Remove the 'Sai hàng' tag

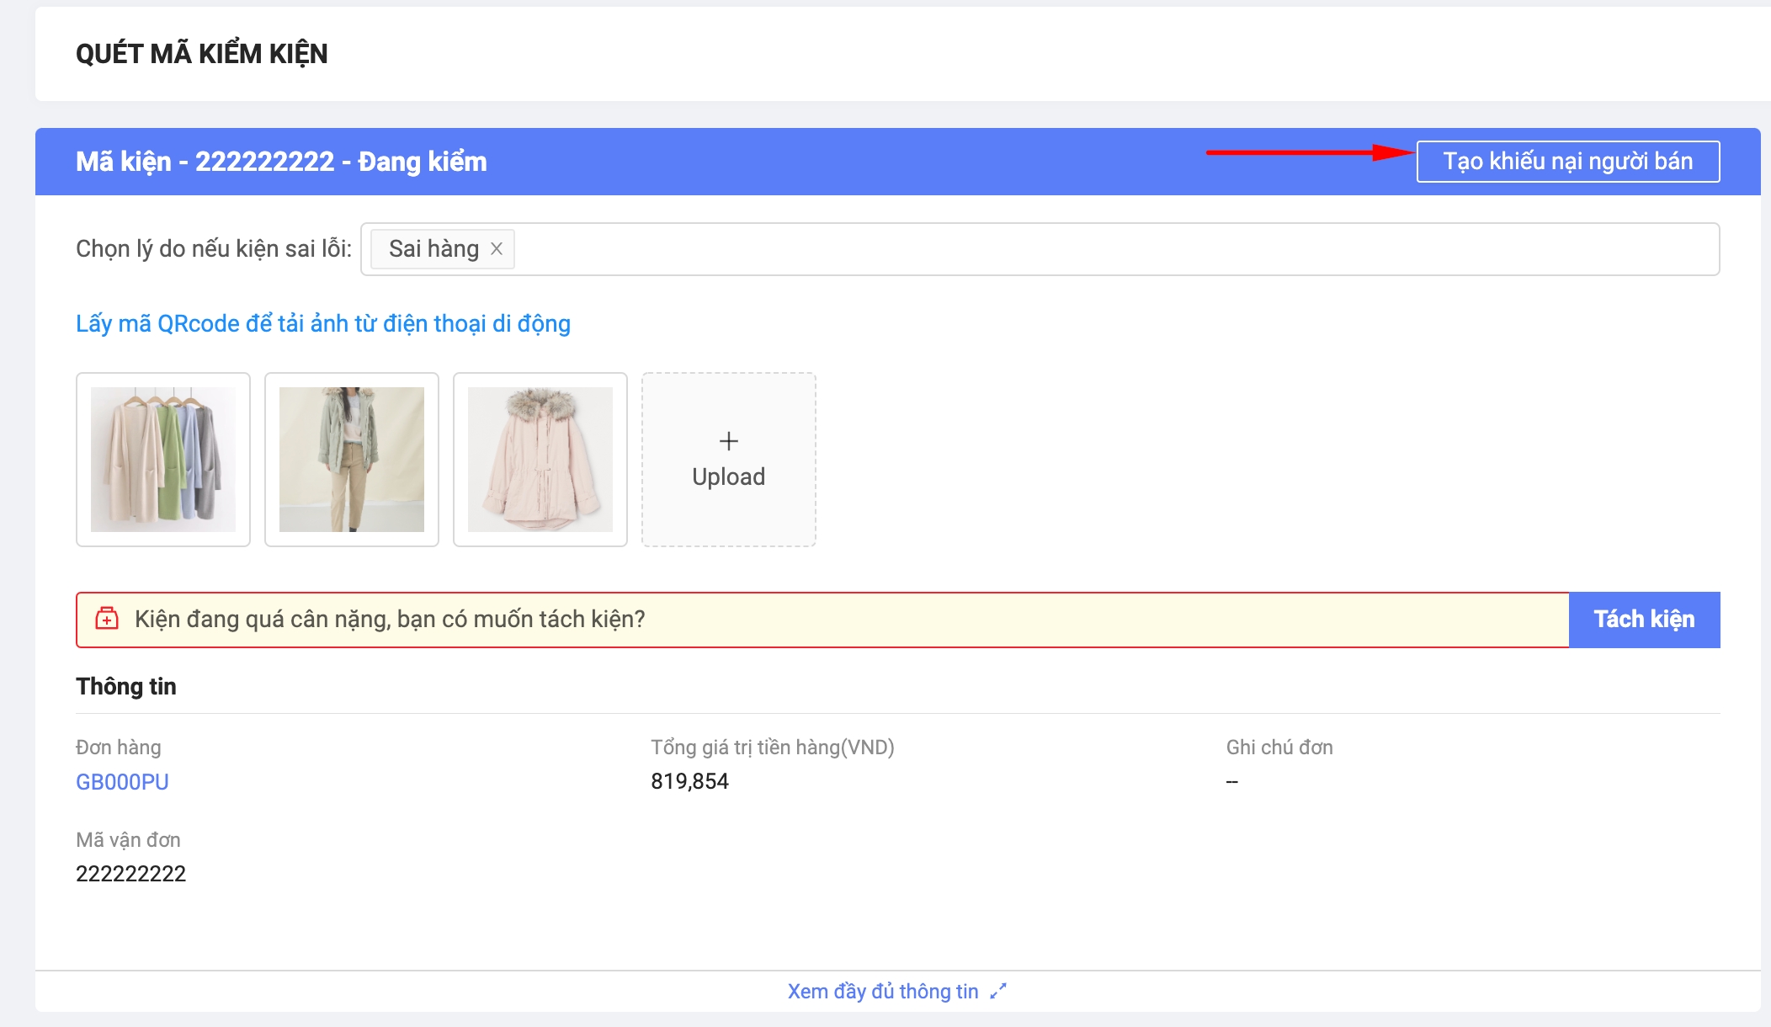pyautogui.click(x=497, y=249)
